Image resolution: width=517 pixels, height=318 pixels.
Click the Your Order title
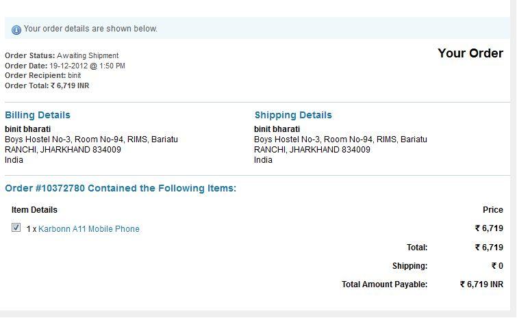[x=470, y=53]
